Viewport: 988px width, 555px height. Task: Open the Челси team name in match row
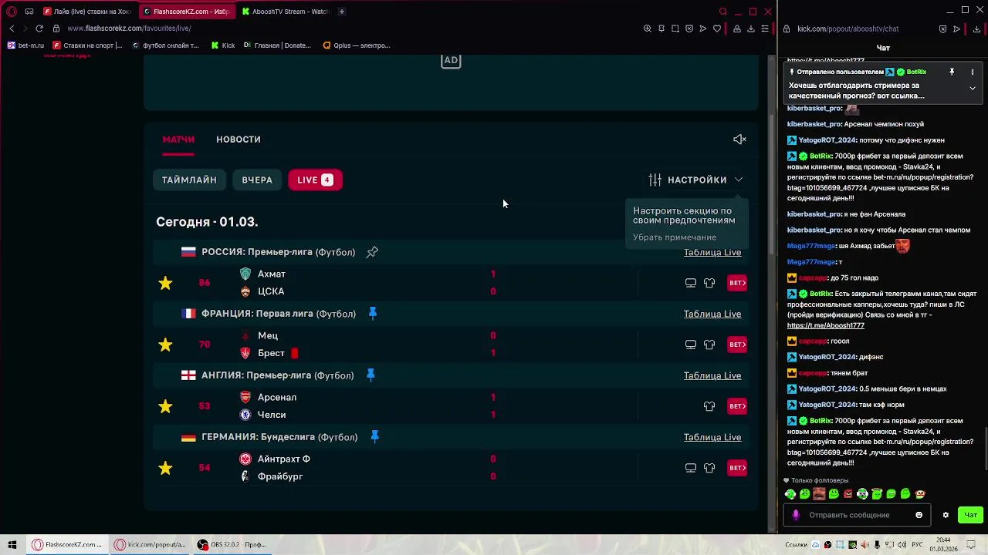[x=272, y=415]
